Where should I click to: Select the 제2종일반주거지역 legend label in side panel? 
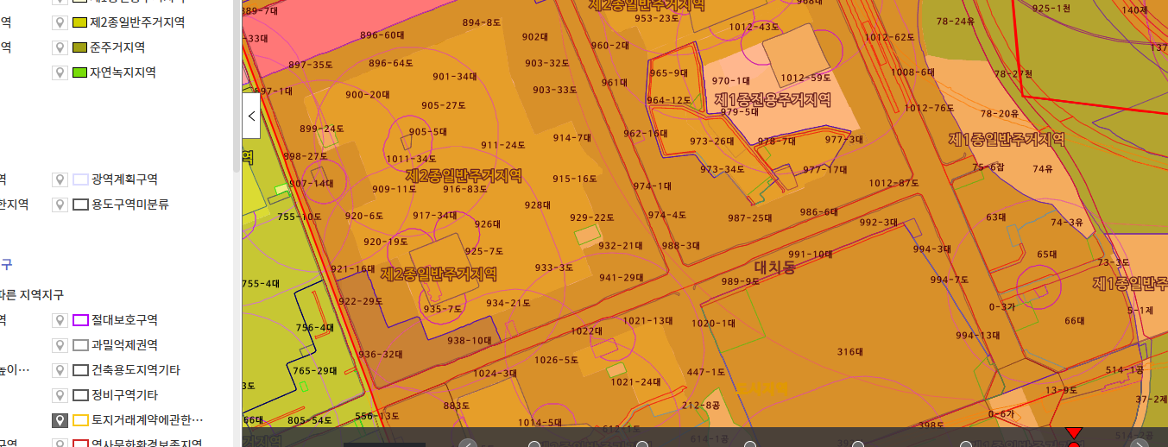137,23
